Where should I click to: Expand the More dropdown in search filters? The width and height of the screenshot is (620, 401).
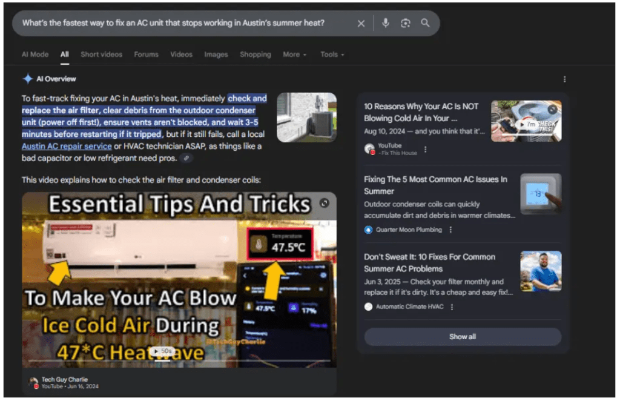pos(294,55)
